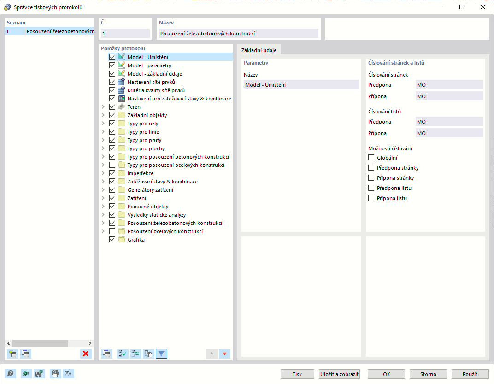Viewport: 494px width, 384px height.
Task: Expand the Typy pro uzly node
Action: point(103,123)
